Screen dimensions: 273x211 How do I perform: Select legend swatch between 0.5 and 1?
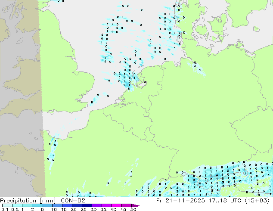coord(17,205)
